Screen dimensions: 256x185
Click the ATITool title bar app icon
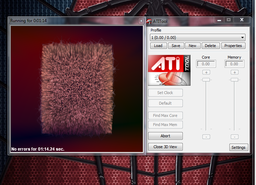click(149, 21)
